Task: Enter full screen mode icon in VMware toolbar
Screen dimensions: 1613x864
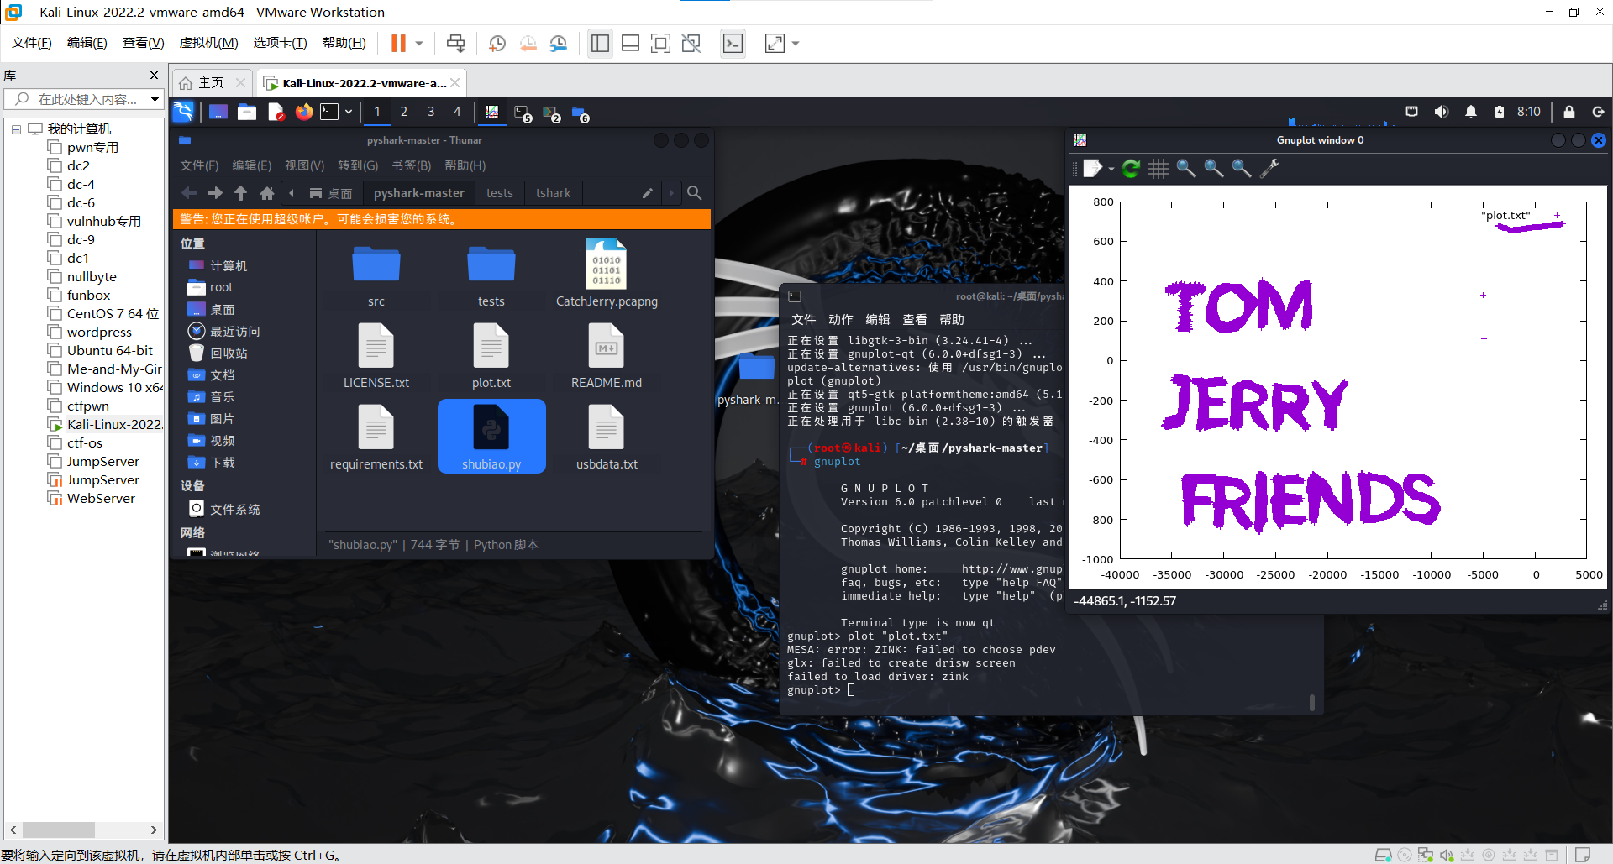Action: [x=660, y=43]
